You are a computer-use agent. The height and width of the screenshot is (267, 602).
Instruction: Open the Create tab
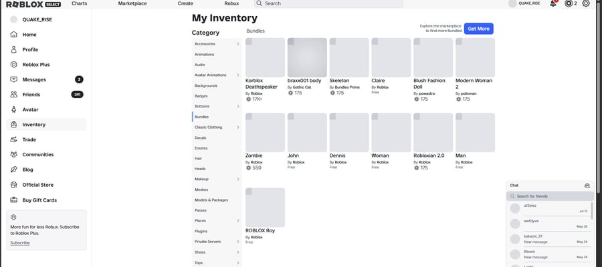(185, 3)
